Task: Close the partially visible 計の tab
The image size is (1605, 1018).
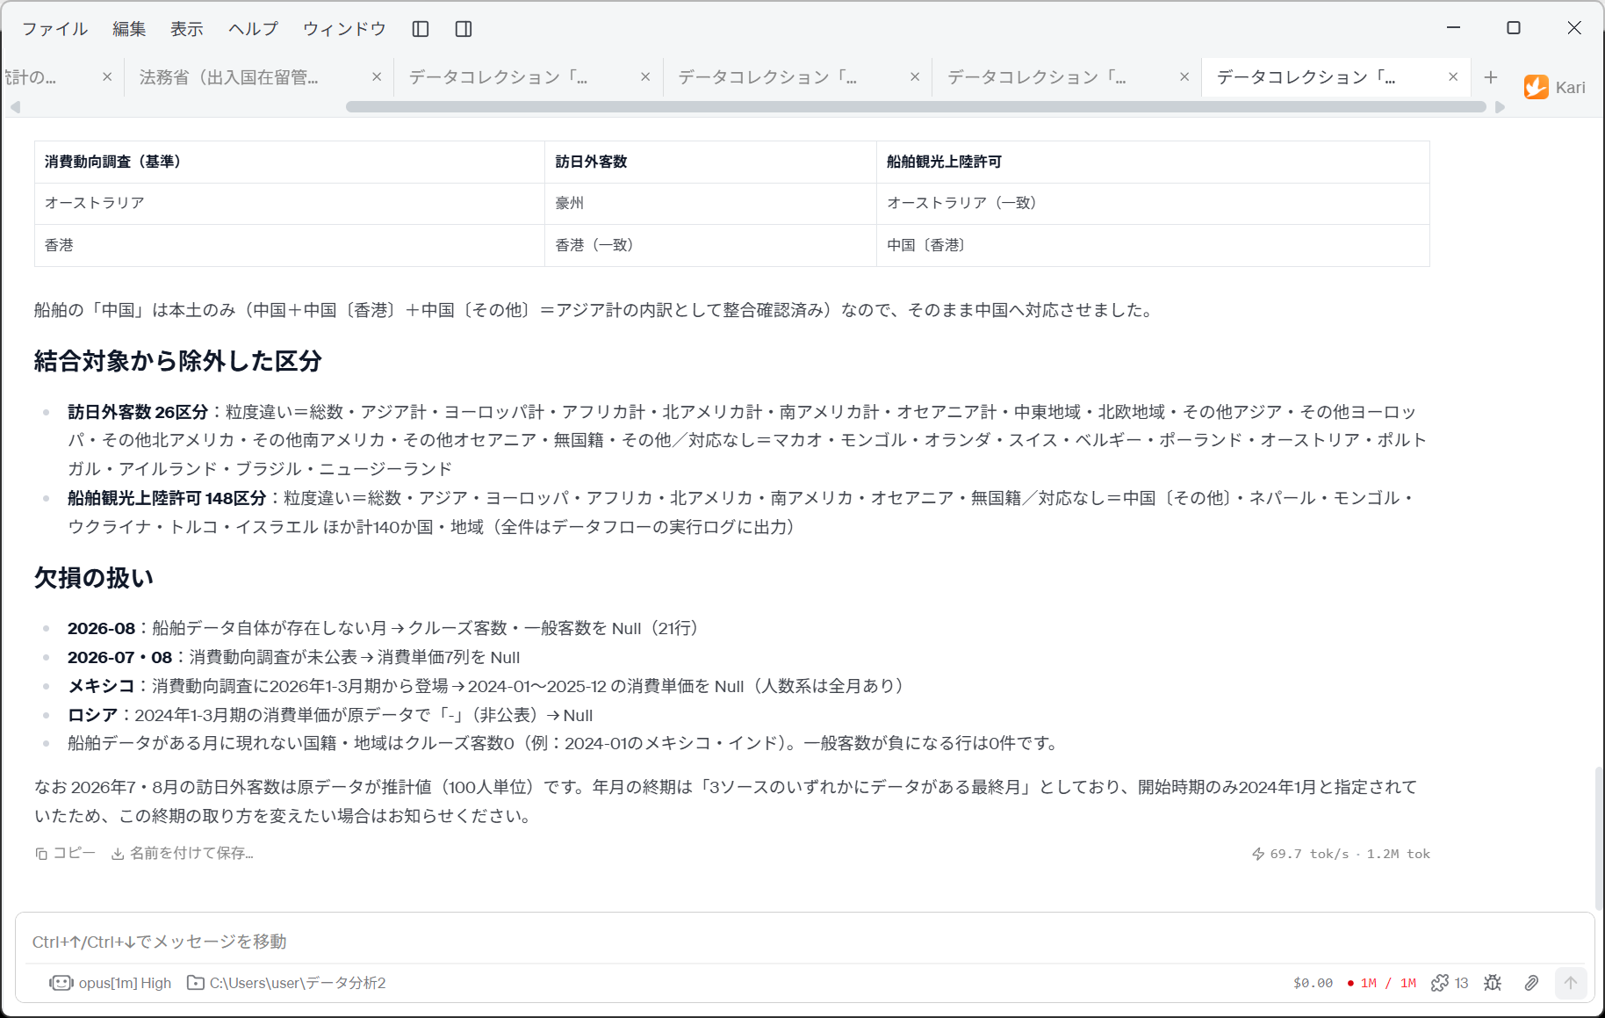Action: (107, 77)
